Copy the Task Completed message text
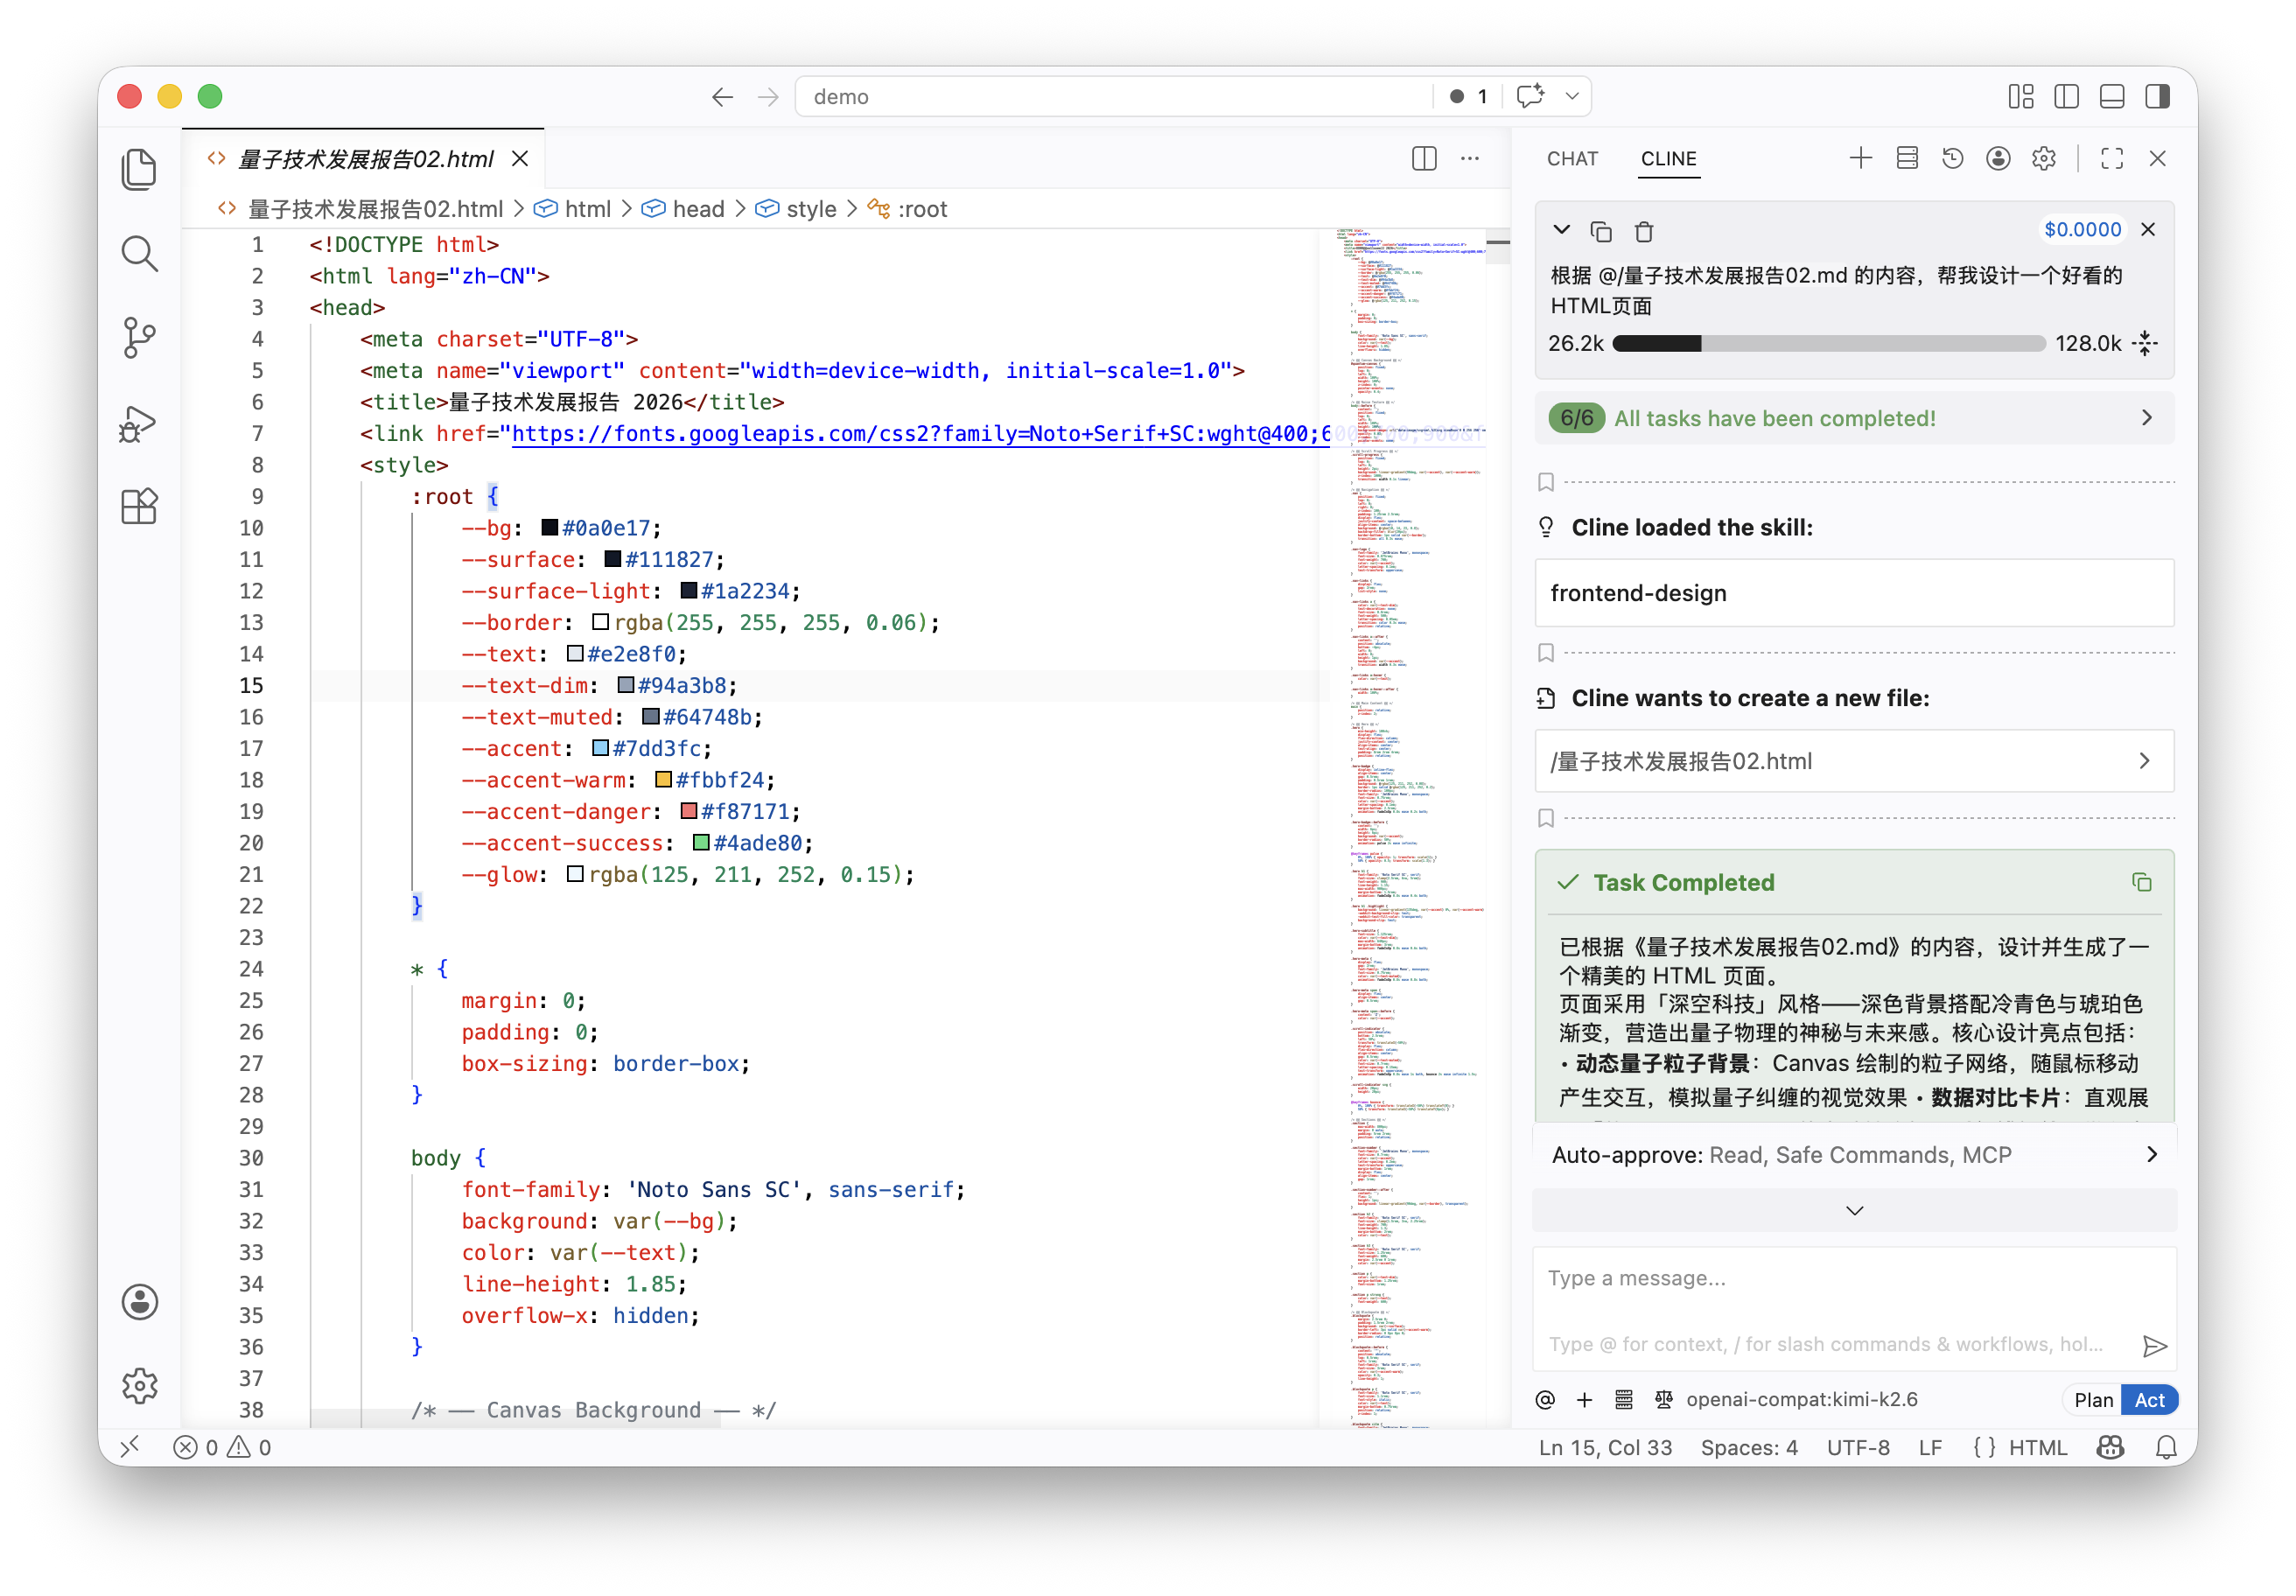The height and width of the screenshot is (1596, 2296). click(2142, 882)
